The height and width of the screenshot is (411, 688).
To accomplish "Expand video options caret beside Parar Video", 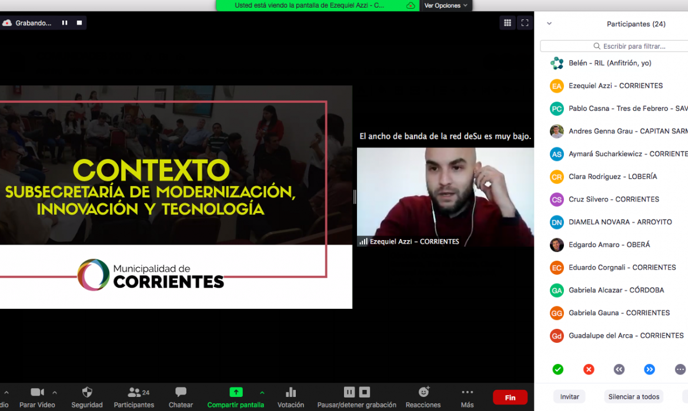I will click(55, 393).
